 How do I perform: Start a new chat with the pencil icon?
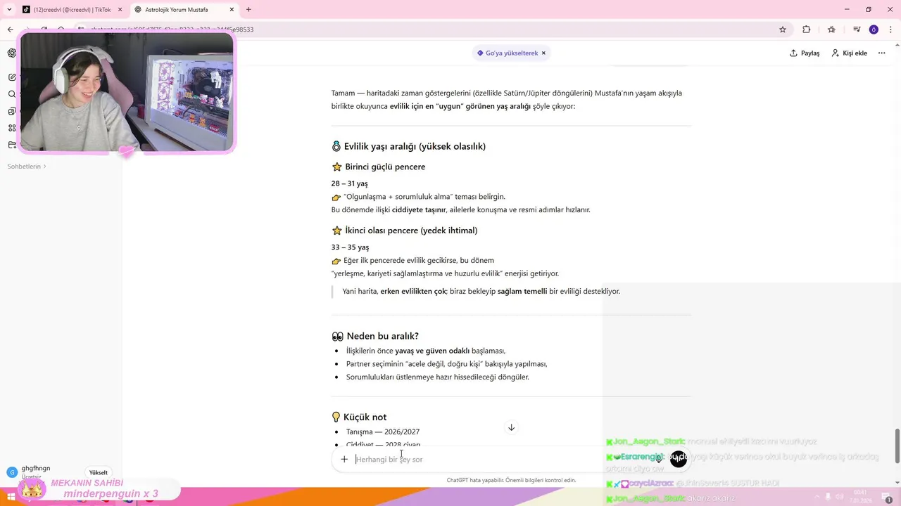coord(12,77)
